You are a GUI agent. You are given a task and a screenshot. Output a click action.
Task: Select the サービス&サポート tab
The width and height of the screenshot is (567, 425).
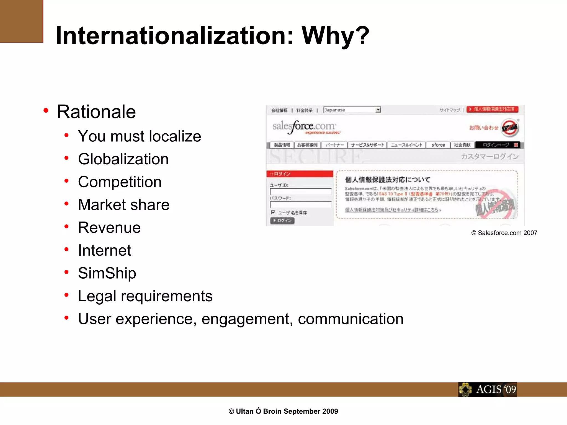pyautogui.click(x=367, y=145)
